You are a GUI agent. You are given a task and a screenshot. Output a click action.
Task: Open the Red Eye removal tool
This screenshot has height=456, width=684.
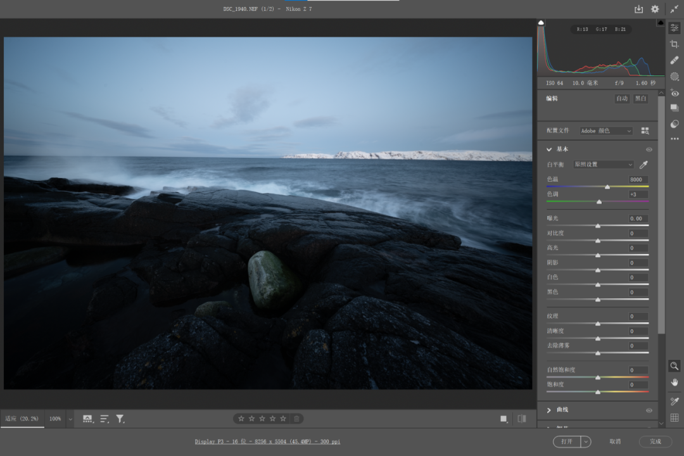pyautogui.click(x=674, y=92)
